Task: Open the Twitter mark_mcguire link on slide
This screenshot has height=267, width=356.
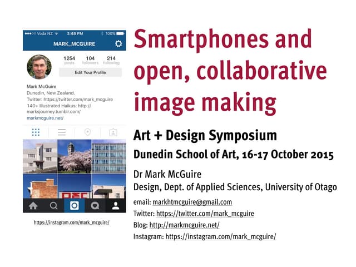Action: pyautogui.click(x=205, y=214)
